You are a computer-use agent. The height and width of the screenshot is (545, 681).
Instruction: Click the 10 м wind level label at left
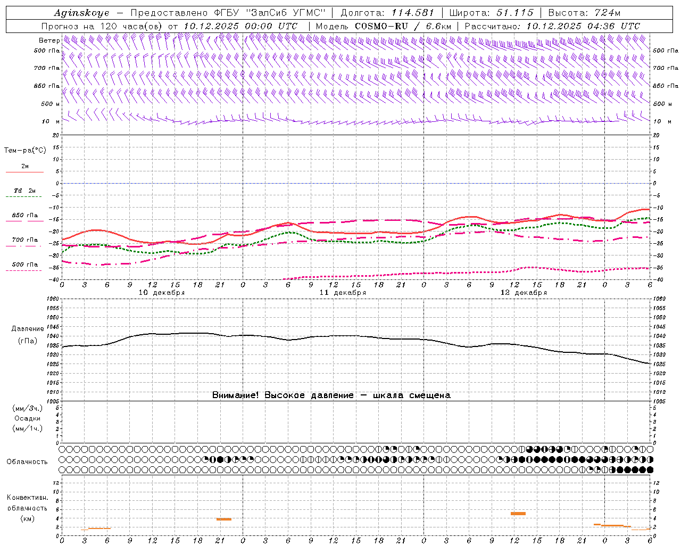(51, 121)
